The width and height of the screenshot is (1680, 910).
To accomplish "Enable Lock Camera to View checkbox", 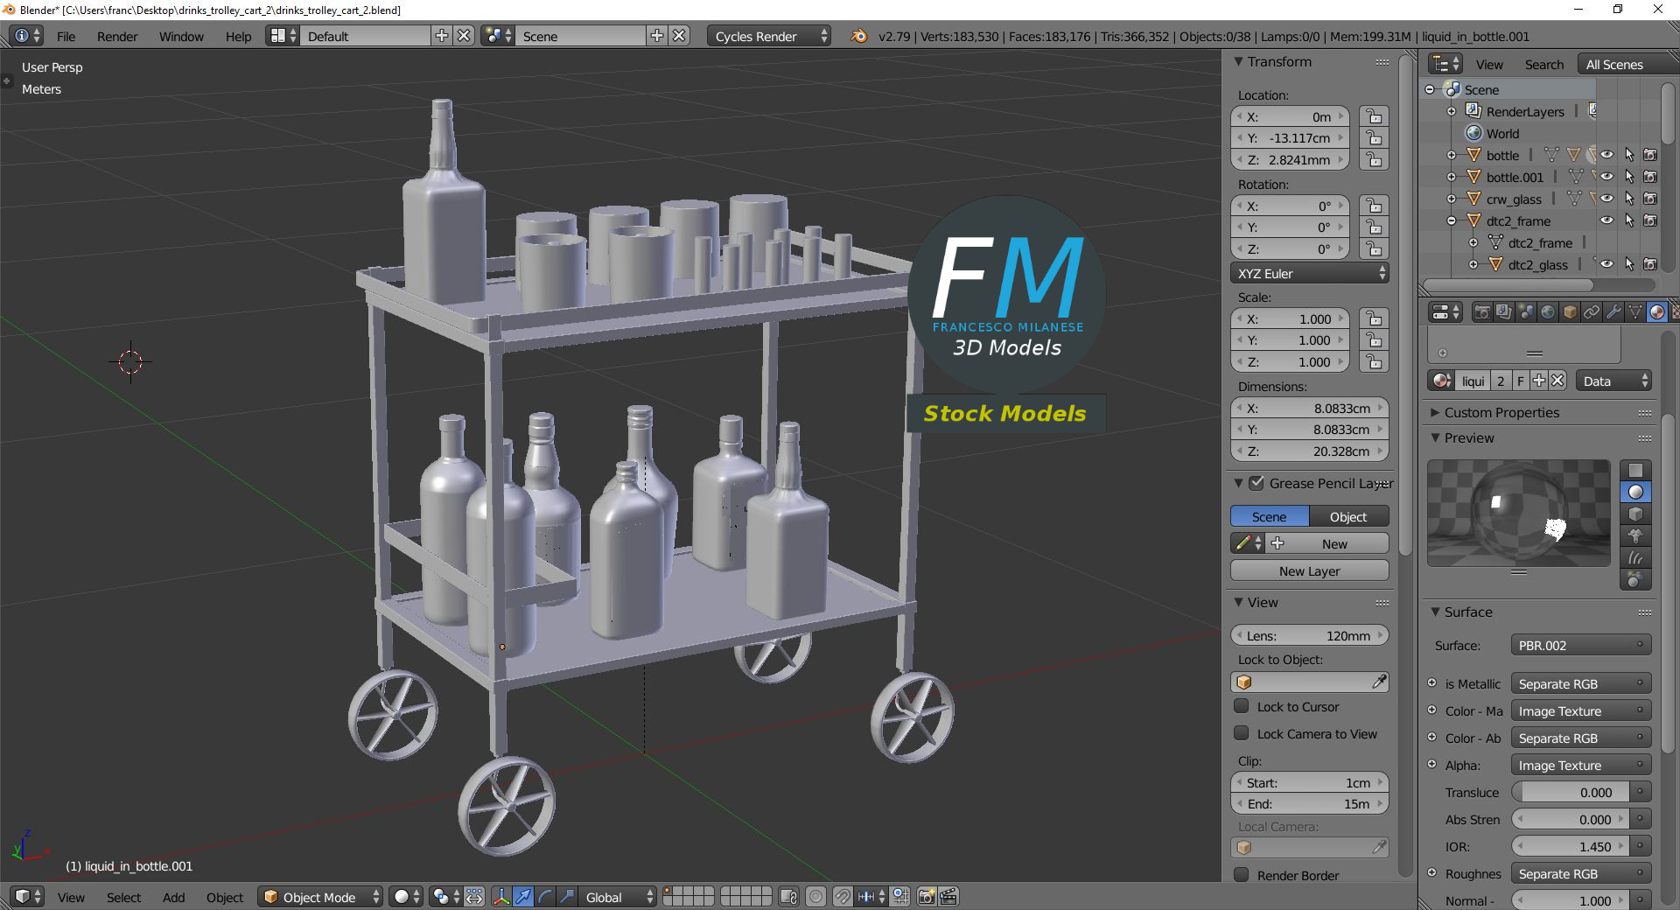I will tap(1241, 733).
